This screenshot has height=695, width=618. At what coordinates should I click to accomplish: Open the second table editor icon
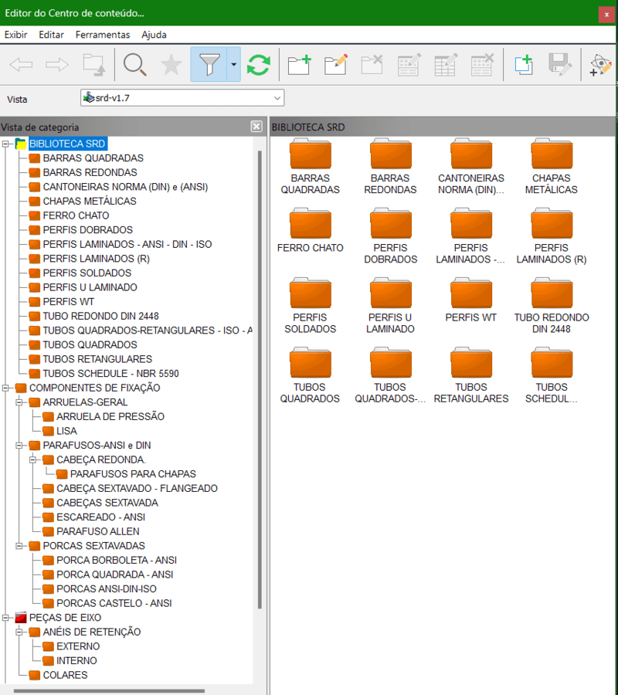[x=445, y=65]
